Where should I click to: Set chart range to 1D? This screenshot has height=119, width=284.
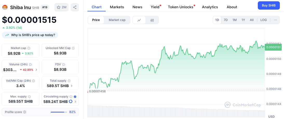(217, 20)
